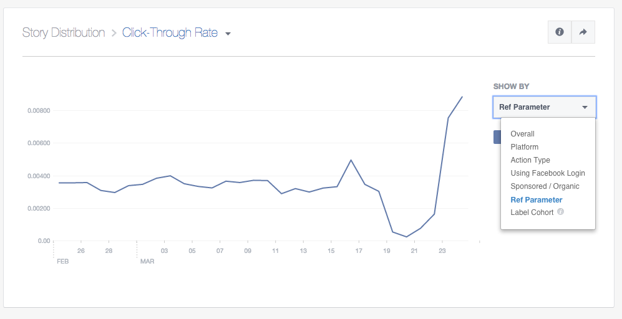Image resolution: width=622 pixels, height=319 pixels.
Task: Click the 03 date label on axis
Action: point(164,251)
